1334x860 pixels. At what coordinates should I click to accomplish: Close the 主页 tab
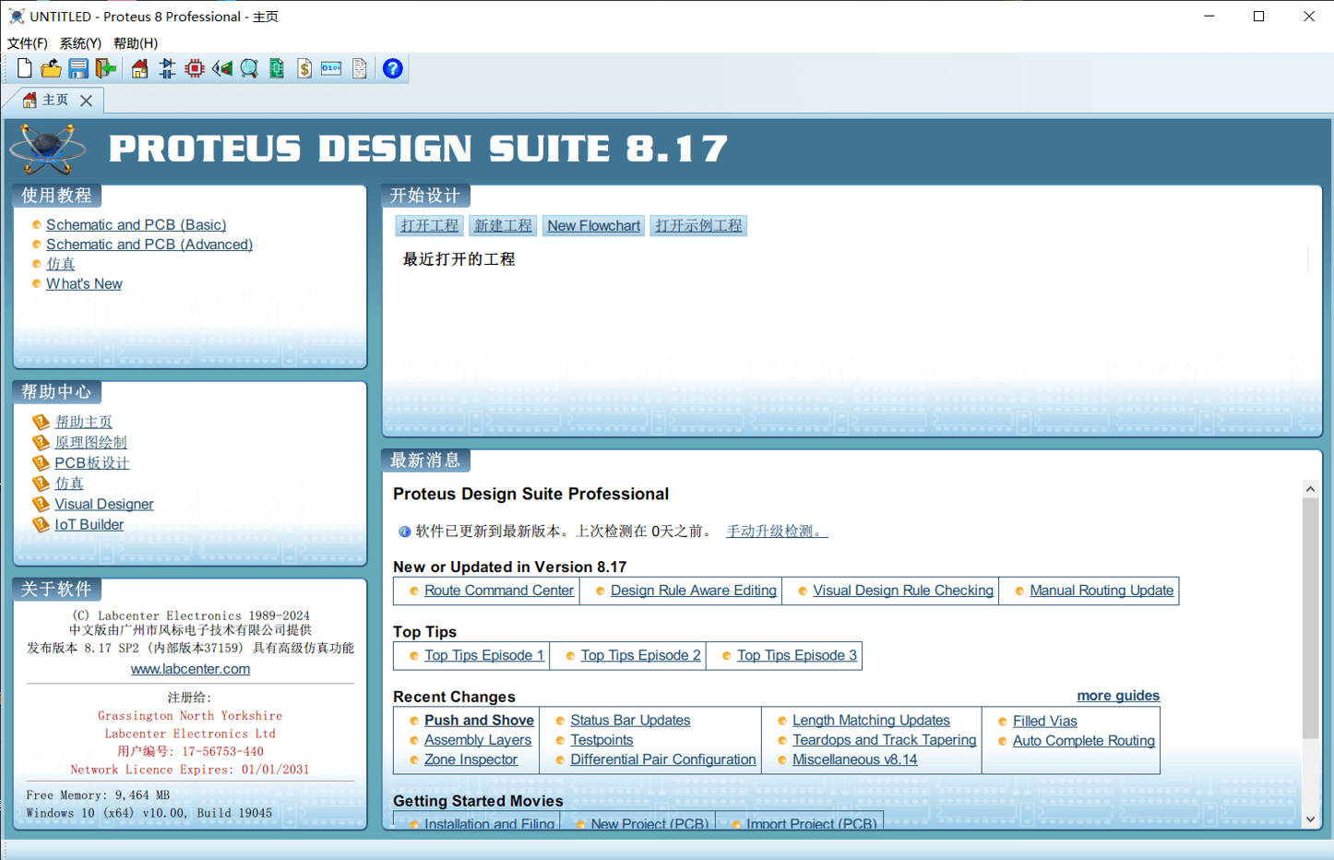pyautogui.click(x=86, y=101)
